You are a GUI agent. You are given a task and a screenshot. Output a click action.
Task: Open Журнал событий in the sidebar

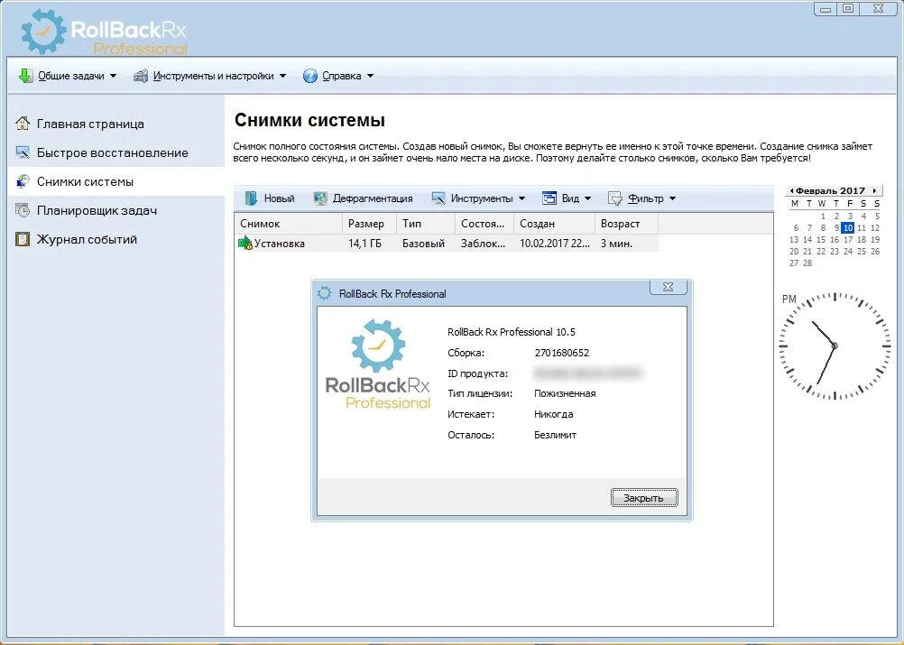point(116,239)
